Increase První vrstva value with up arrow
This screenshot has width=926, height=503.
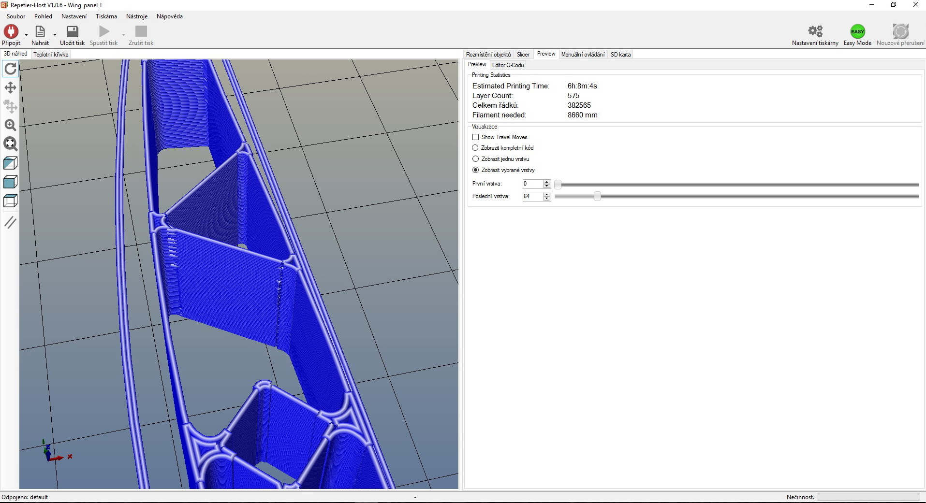547,182
